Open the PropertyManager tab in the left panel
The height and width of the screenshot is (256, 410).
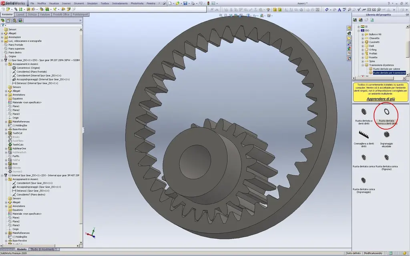[8, 20]
